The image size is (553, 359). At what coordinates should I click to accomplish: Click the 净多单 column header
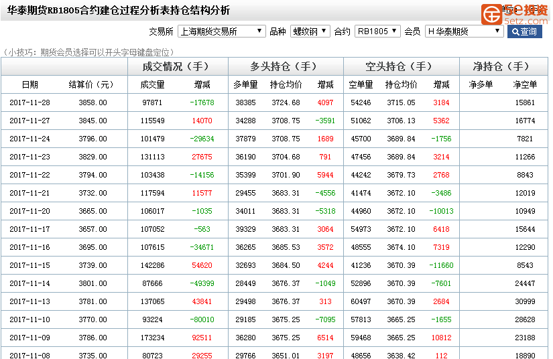click(481, 84)
